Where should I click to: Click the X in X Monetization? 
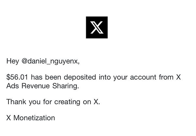click(8, 118)
